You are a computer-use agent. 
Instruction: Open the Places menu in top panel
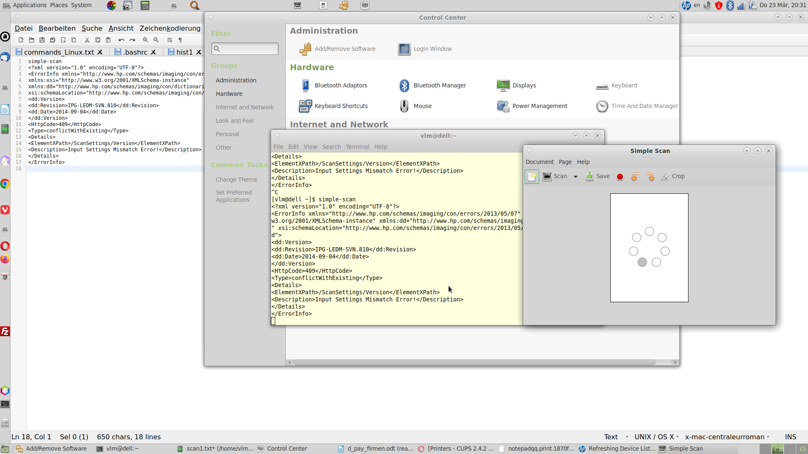(x=58, y=5)
